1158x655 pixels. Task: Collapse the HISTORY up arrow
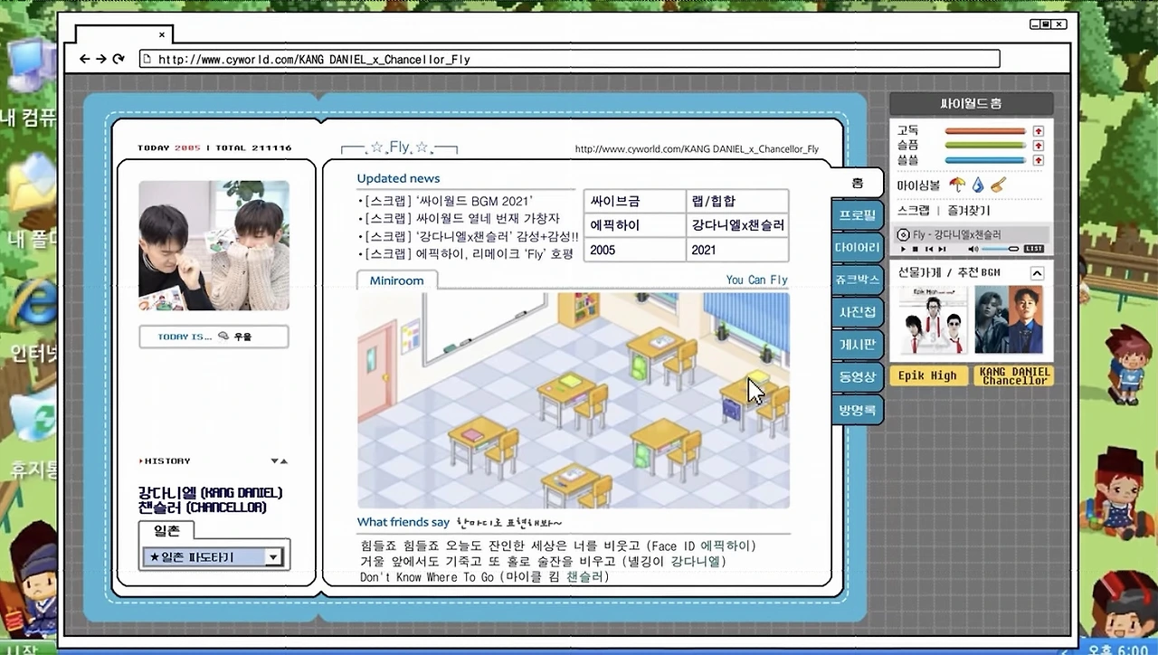[x=283, y=461]
